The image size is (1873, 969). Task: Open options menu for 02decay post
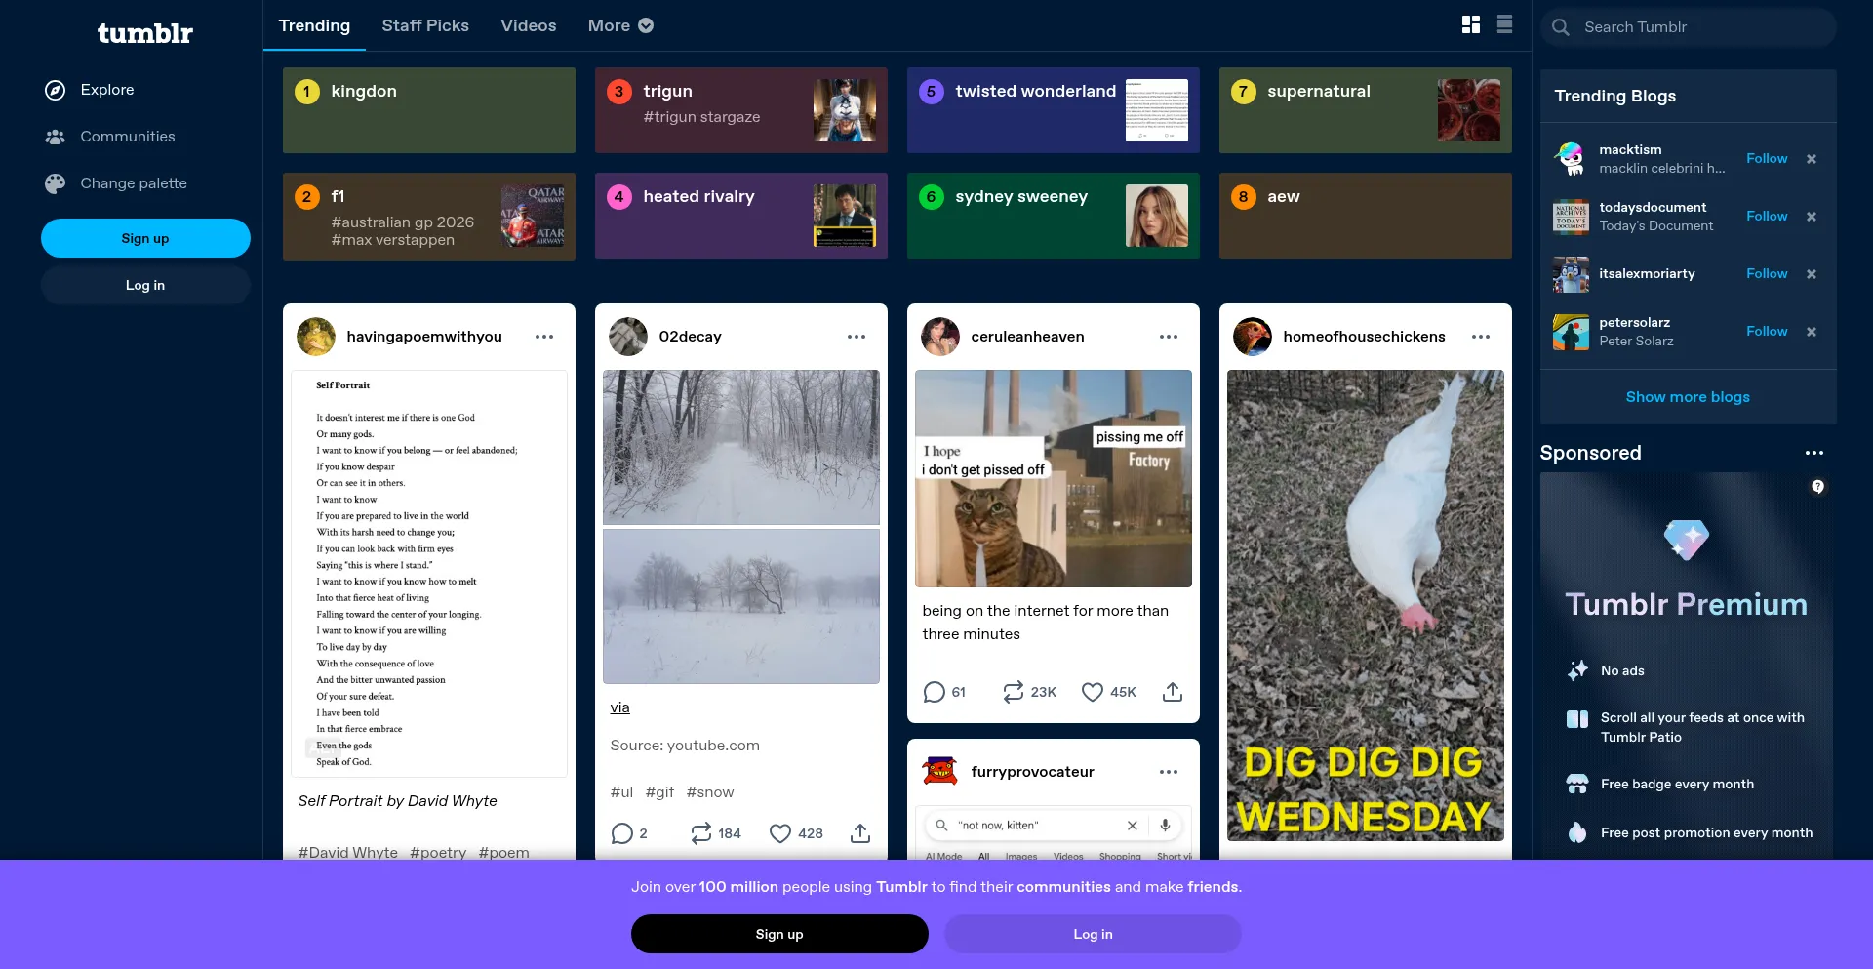[x=857, y=337]
